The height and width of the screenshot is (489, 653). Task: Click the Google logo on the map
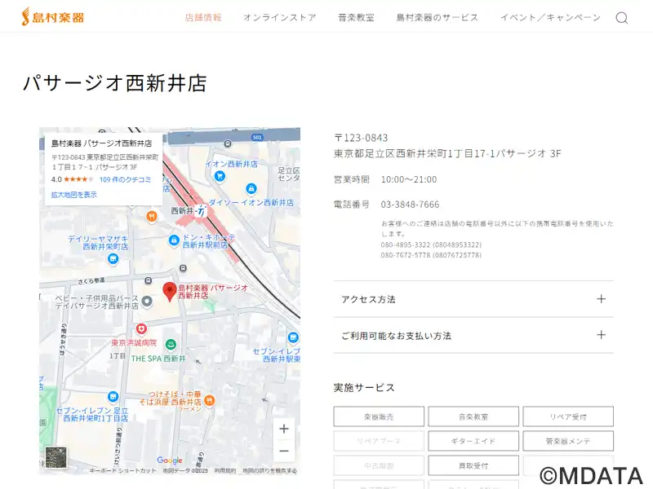click(170, 460)
